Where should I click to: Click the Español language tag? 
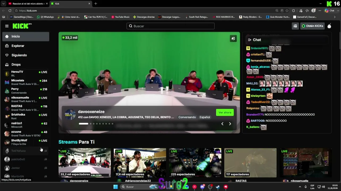point(205,117)
